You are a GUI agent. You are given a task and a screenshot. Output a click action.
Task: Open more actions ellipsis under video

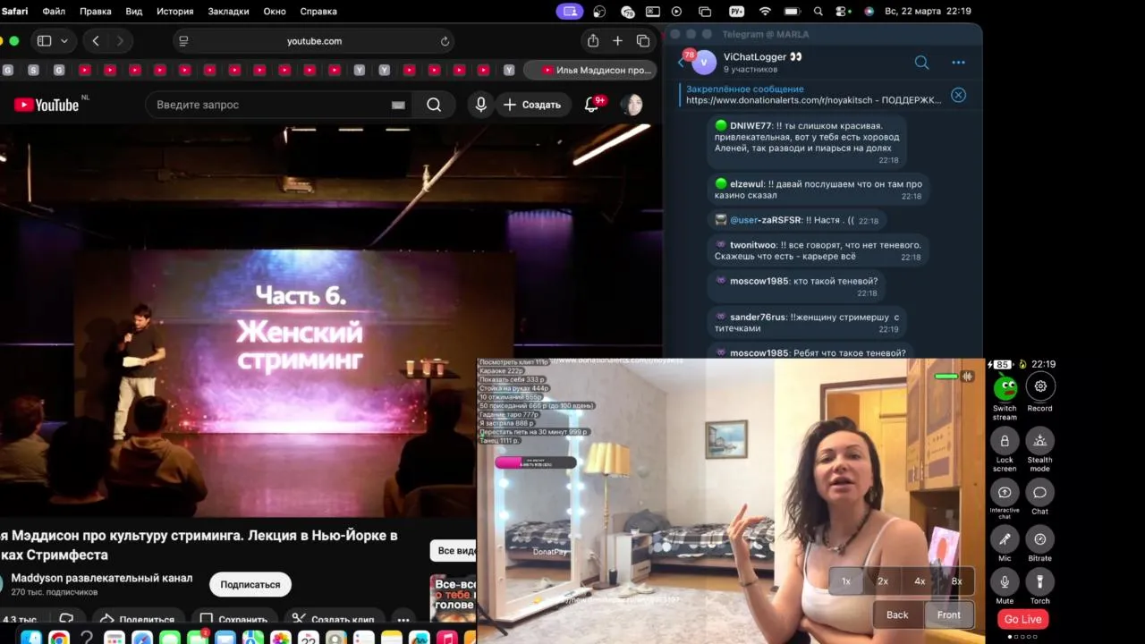point(403,619)
